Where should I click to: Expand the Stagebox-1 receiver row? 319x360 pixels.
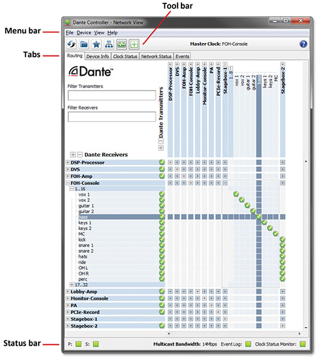(68, 319)
